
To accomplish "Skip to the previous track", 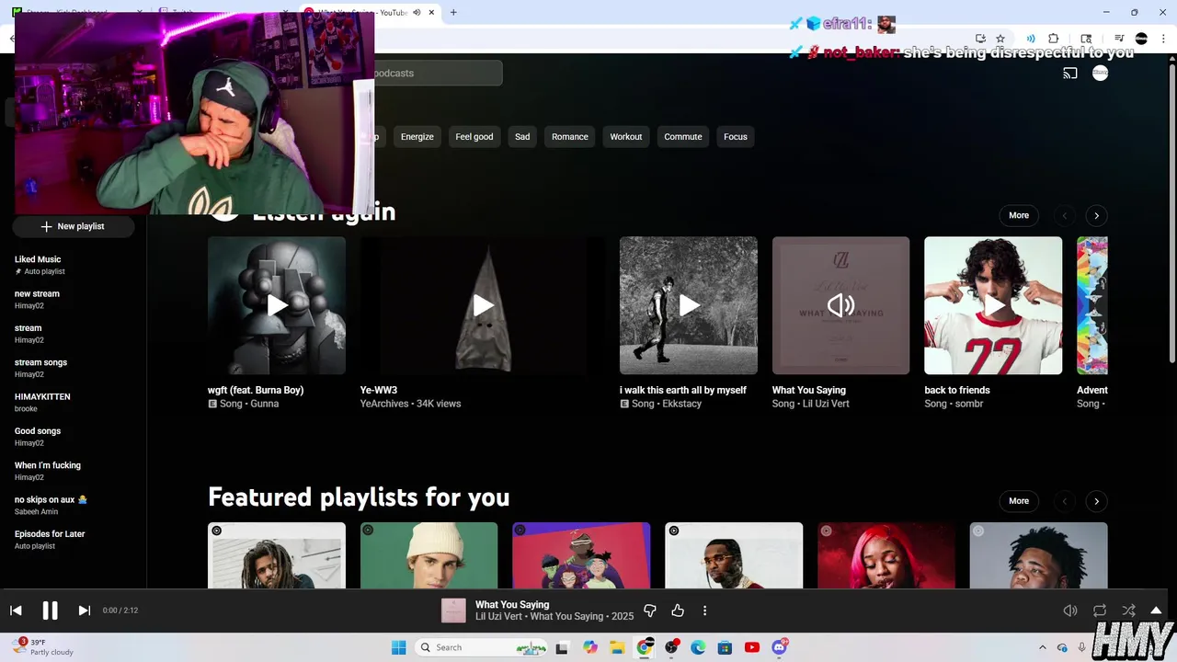I will tap(16, 611).
